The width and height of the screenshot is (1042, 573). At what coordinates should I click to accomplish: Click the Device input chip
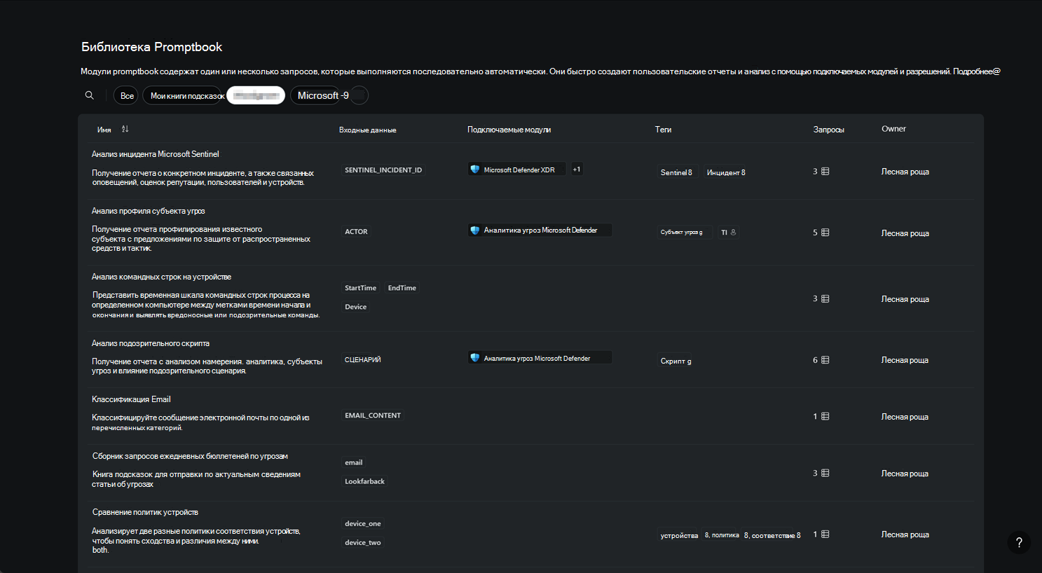pos(356,307)
